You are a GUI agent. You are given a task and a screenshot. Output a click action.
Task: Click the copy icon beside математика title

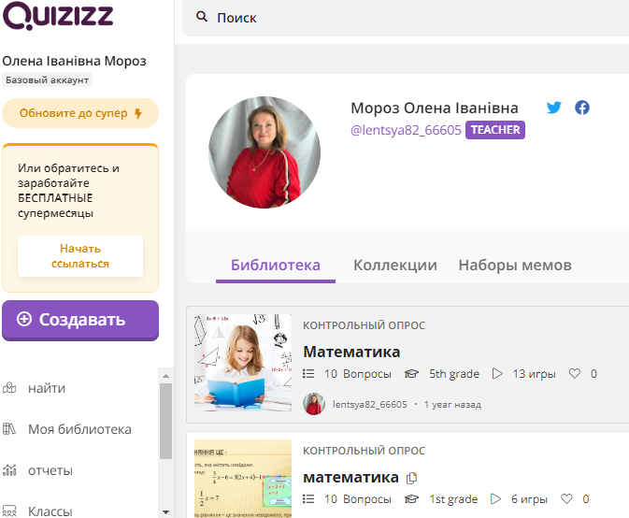pyautogui.click(x=411, y=478)
